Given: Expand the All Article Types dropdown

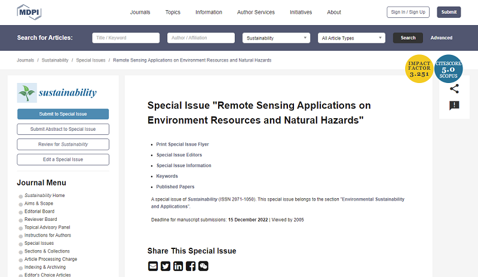Looking at the screenshot, I should tap(351, 38).
